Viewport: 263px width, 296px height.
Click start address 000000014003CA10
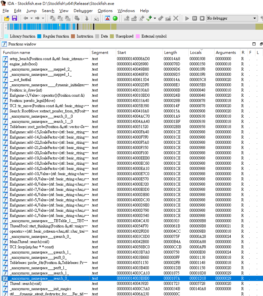pyautogui.click(x=133, y=273)
